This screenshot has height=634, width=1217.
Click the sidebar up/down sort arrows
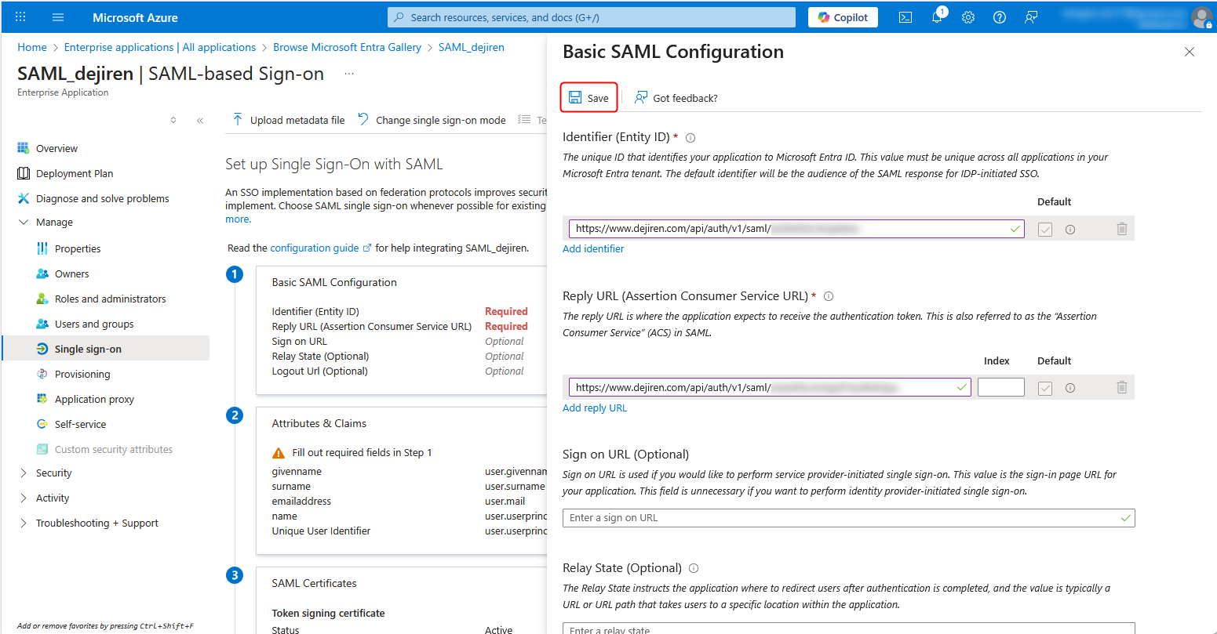(x=173, y=120)
